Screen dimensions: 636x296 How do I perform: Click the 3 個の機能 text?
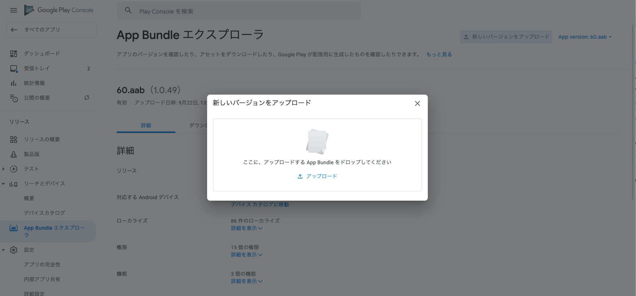[244, 274]
